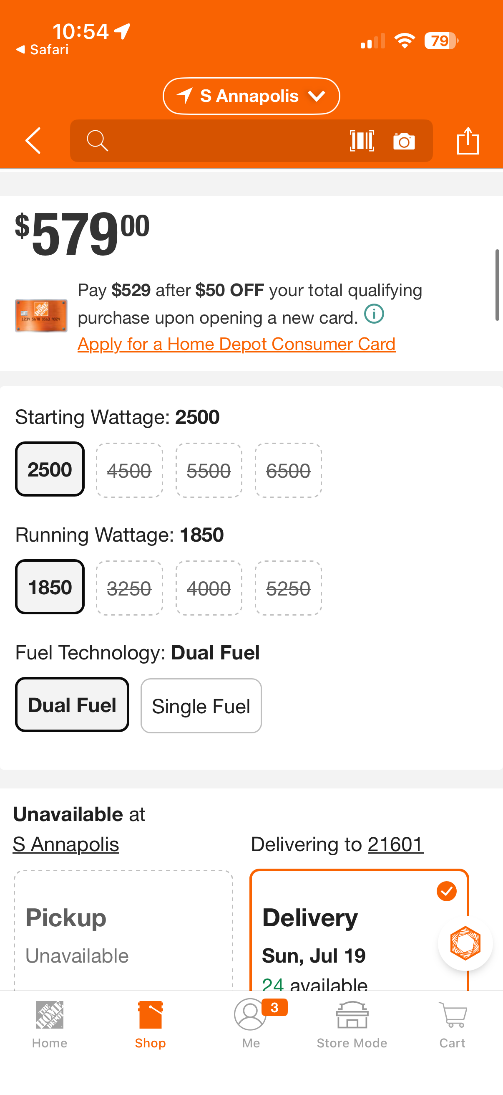Open the barcode scanner icon
Screen dimensions: 503x1095
point(362,141)
